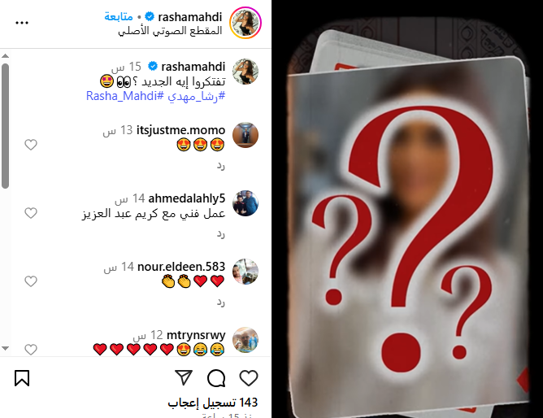Viewport: 543px width, 418px height.
Task: View the 143 likes list
Action: coord(213,403)
